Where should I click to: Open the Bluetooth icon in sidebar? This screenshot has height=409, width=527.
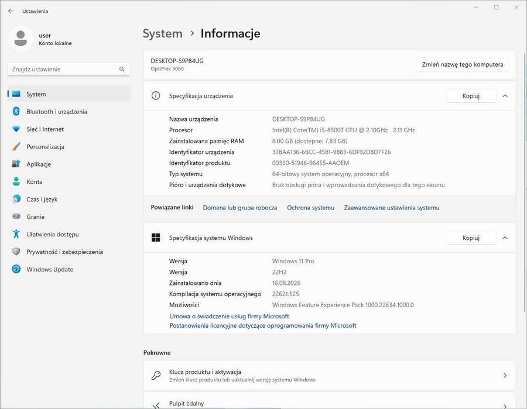16,112
